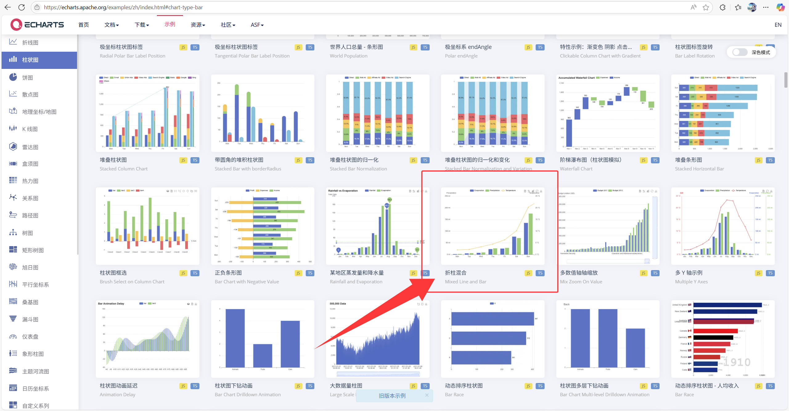Select the 象形柱图 pictorial bar icon
This screenshot has width=789, height=411.
[13, 353]
